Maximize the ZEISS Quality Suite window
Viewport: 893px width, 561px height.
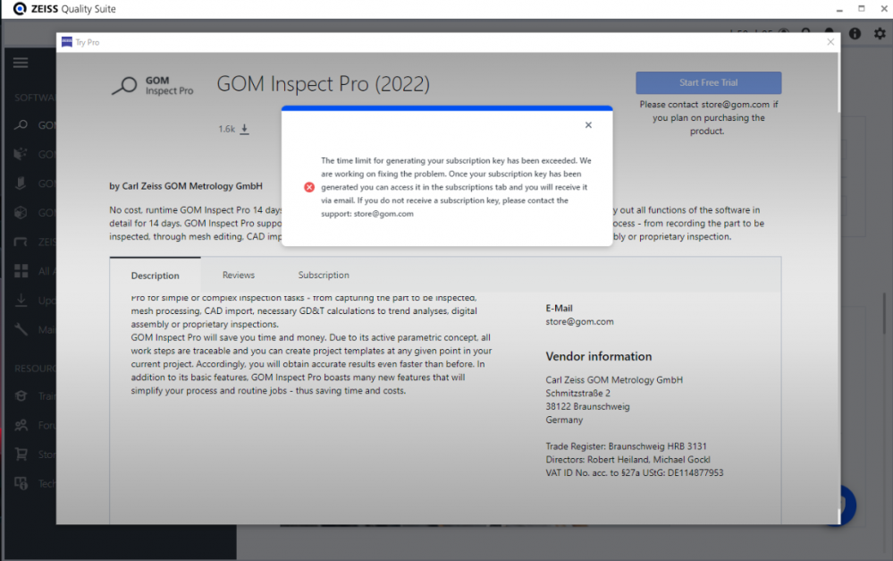pos(862,9)
